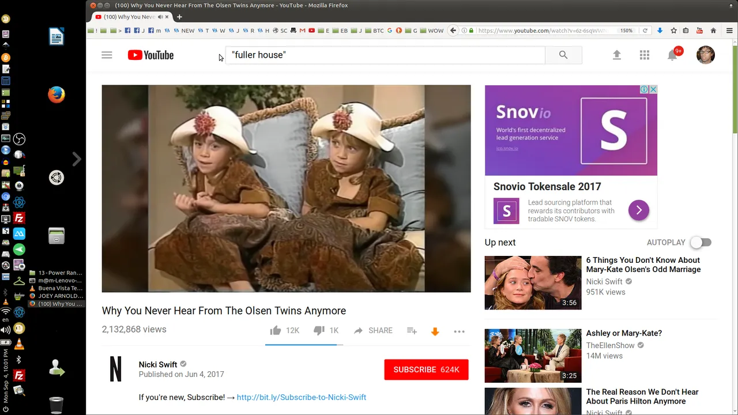The image size is (738, 415).
Task: Open the YouTube bookmark icon
Action: coord(311,31)
